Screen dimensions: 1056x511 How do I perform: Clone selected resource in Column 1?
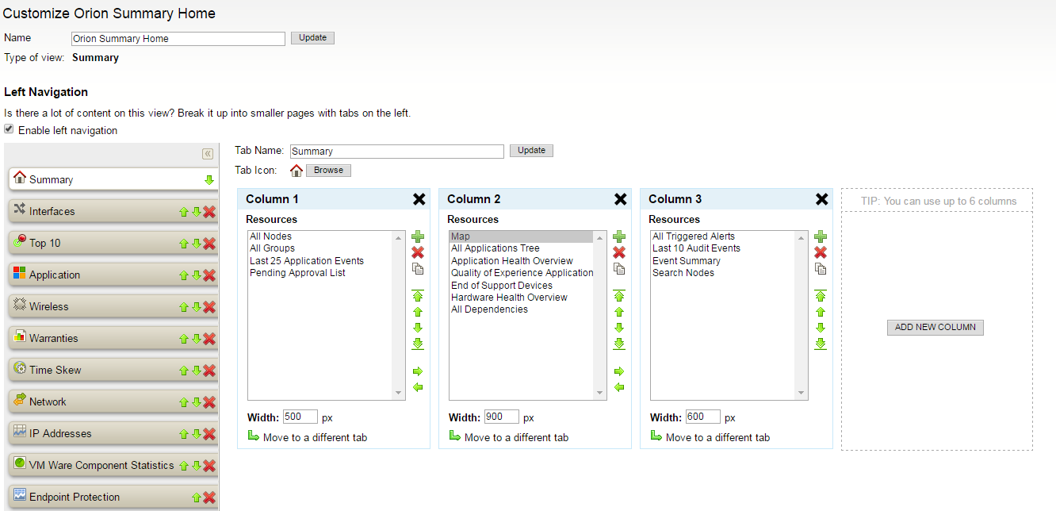[418, 269]
